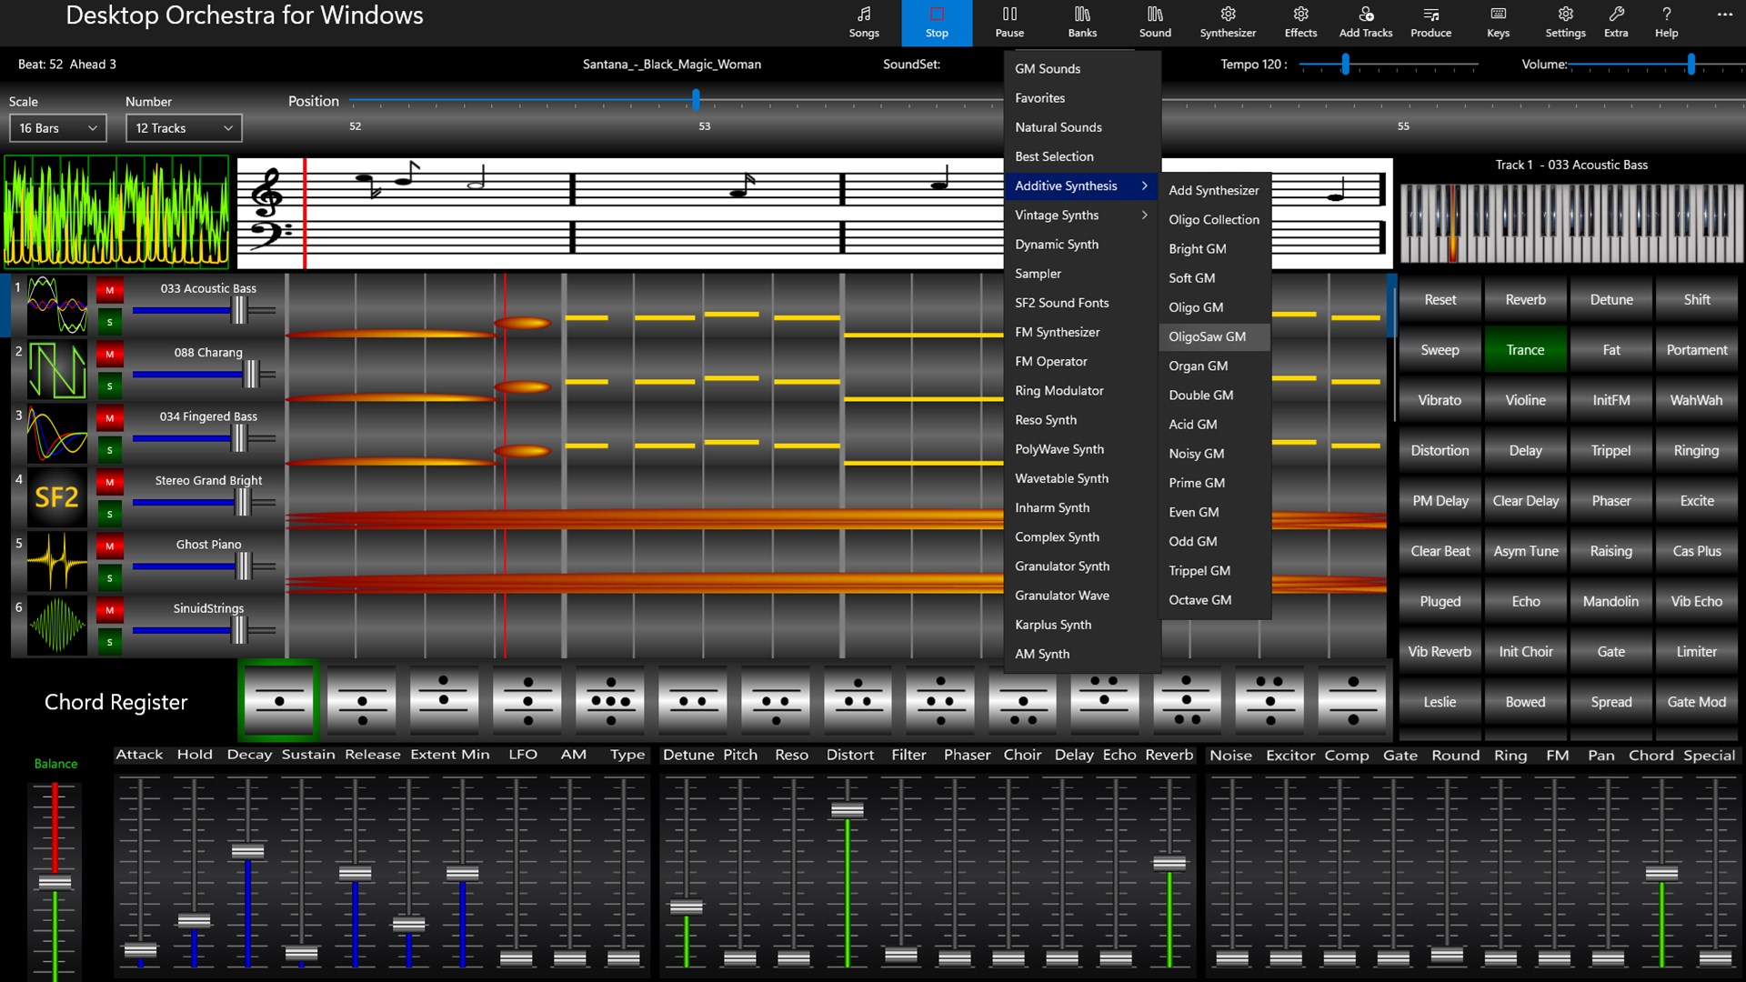
Task: Open the 16 Bars scale dropdown
Action: pyautogui.click(x=57, y=127)
